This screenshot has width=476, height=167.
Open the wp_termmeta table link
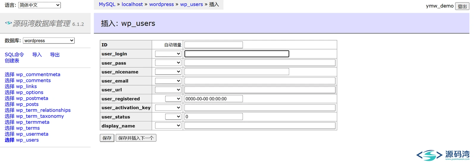coord(33,122)
